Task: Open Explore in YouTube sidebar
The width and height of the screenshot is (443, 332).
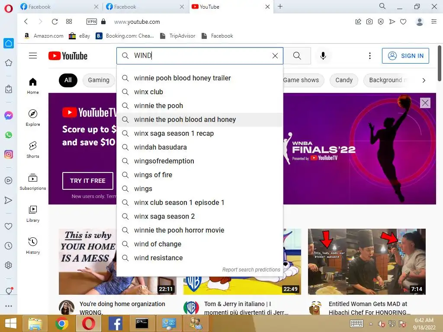Action: [x=33, y=118]
